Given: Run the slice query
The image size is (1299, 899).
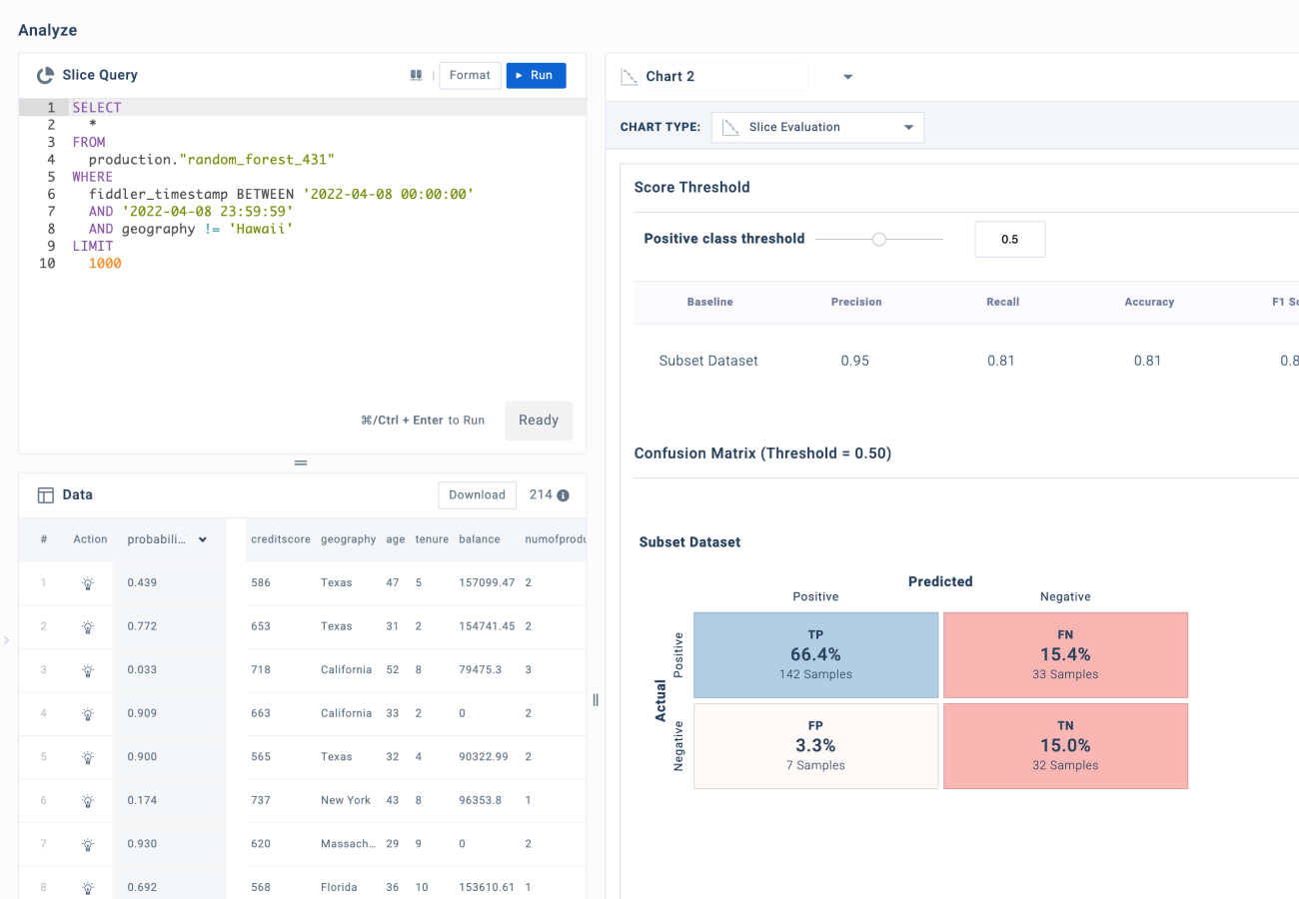Looking at the screenshot, I should 536,75.
